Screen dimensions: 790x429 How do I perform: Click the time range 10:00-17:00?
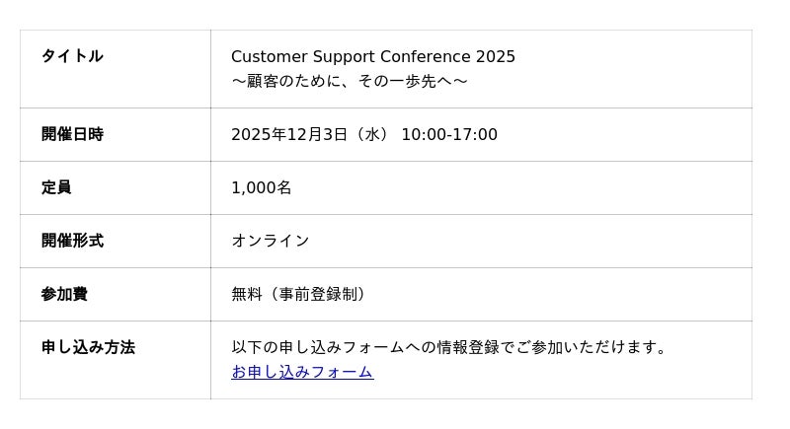tap(449, 135)
